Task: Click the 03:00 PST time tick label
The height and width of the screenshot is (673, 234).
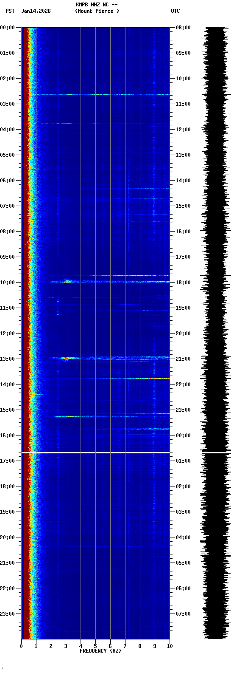Action: (7, 104)
